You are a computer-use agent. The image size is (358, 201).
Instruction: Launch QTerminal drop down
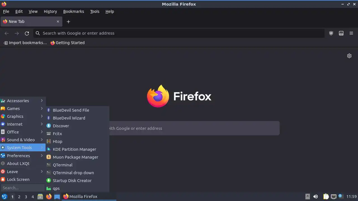(77, 173)
